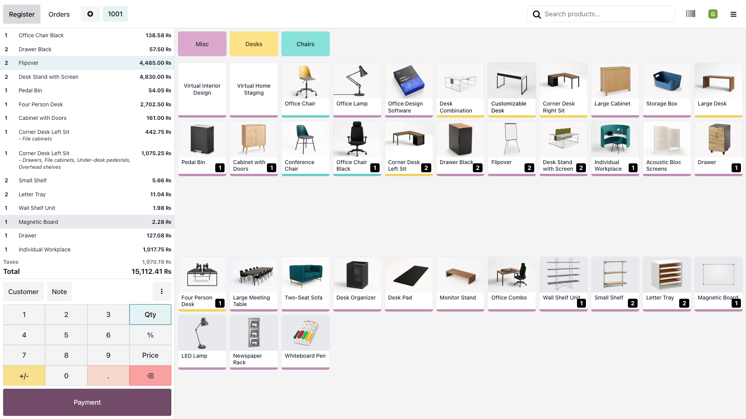Open the hamburger menu
This screenshot has height=419, width=746.
(x=733, y=14)
